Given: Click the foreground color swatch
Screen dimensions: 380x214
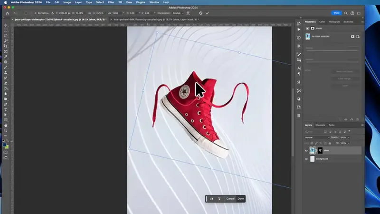Looking at the screenshot, I should tap(5, 145).
